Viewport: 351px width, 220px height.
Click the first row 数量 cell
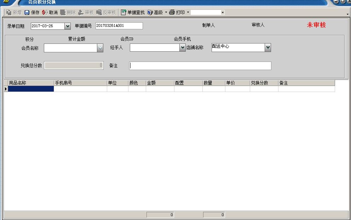214,89
